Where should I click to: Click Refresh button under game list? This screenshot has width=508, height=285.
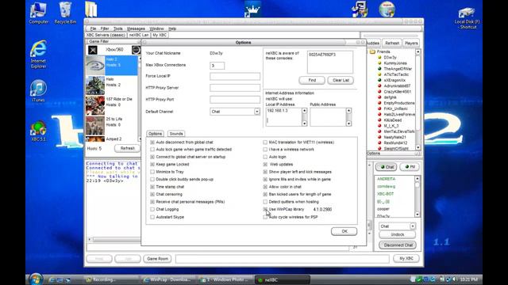pyautogui.click(x=127, y=148)
